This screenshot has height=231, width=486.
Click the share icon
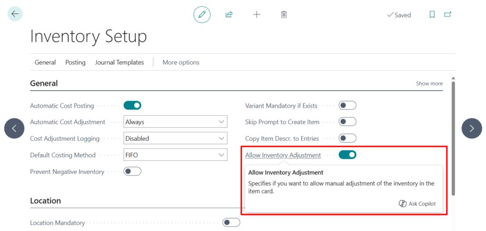(x=229, y=15)
